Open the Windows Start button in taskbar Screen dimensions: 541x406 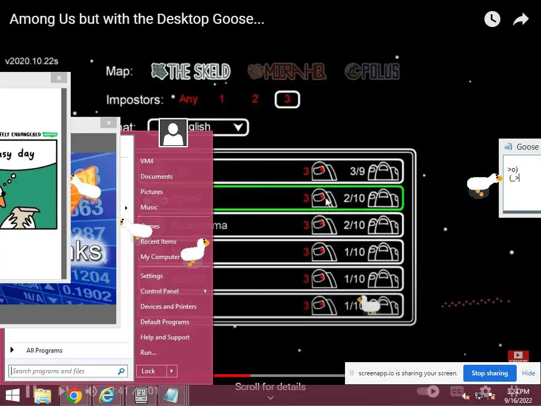pyautogui.click(x=13, y=395)
